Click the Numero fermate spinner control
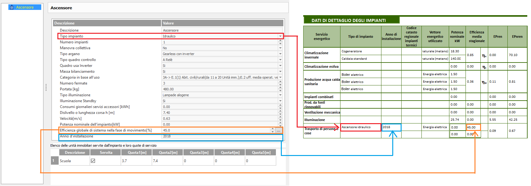Screen dimensions: 531x186 [280, 83]
